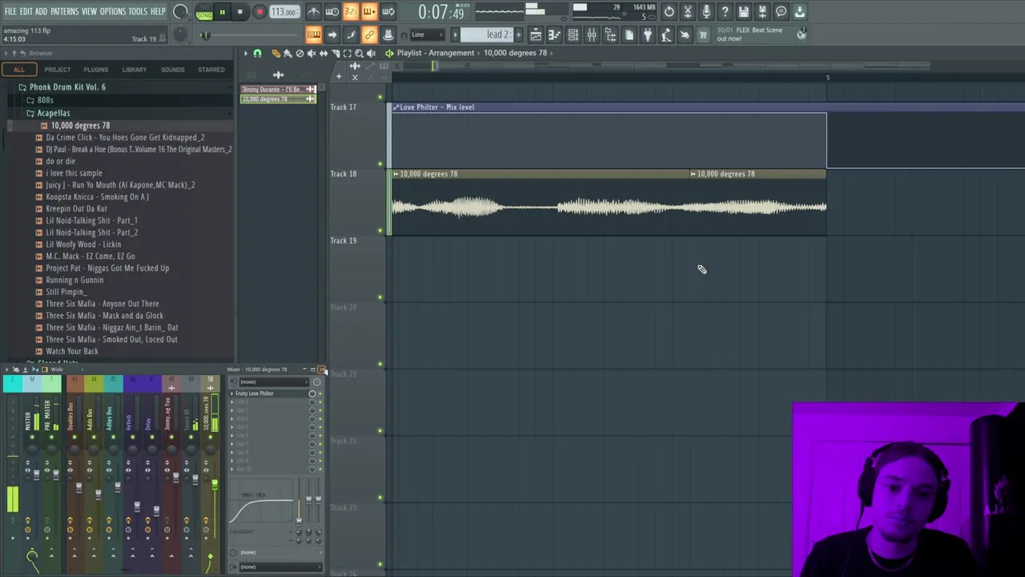
Task: Click the metronome icon
Action: [x=313, y=12]
